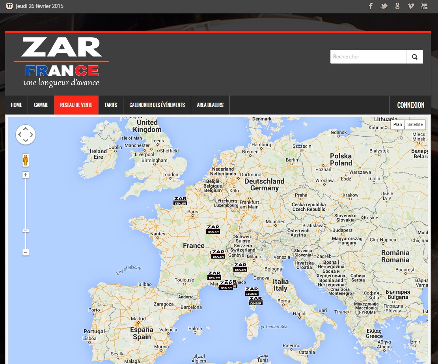Click the date text 'jeudi 26 février 2015'
Viewport: 438px width, 364px height.
pos(40,6)
